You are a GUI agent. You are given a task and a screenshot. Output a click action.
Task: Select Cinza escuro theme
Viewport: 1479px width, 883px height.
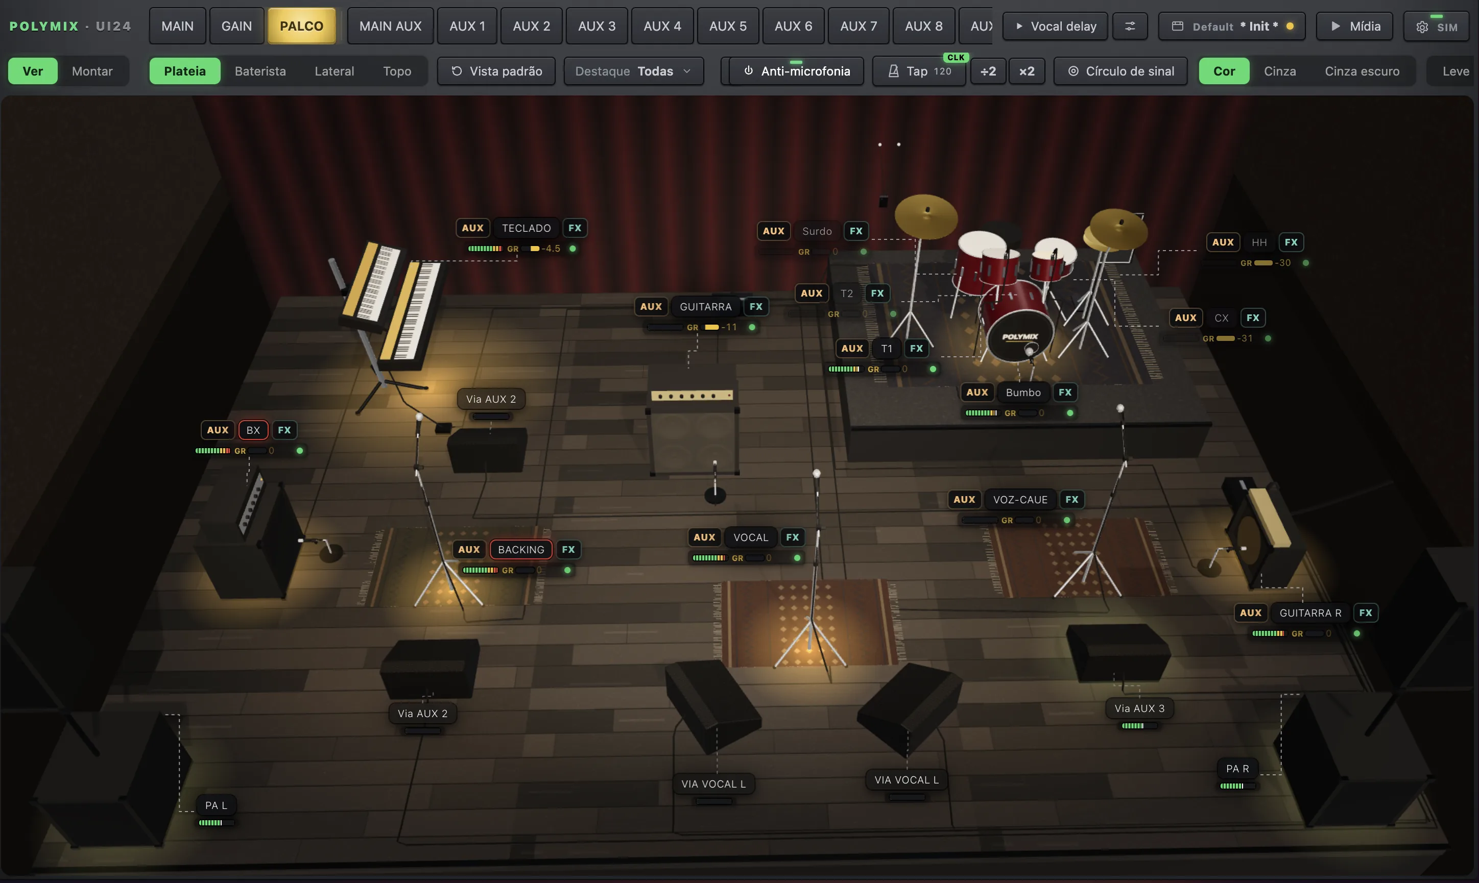[x=1362, y=71]
